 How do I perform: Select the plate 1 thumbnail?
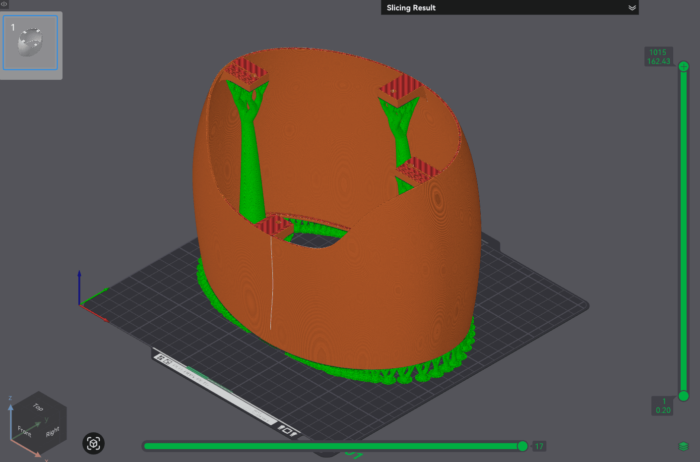[30, 43]
